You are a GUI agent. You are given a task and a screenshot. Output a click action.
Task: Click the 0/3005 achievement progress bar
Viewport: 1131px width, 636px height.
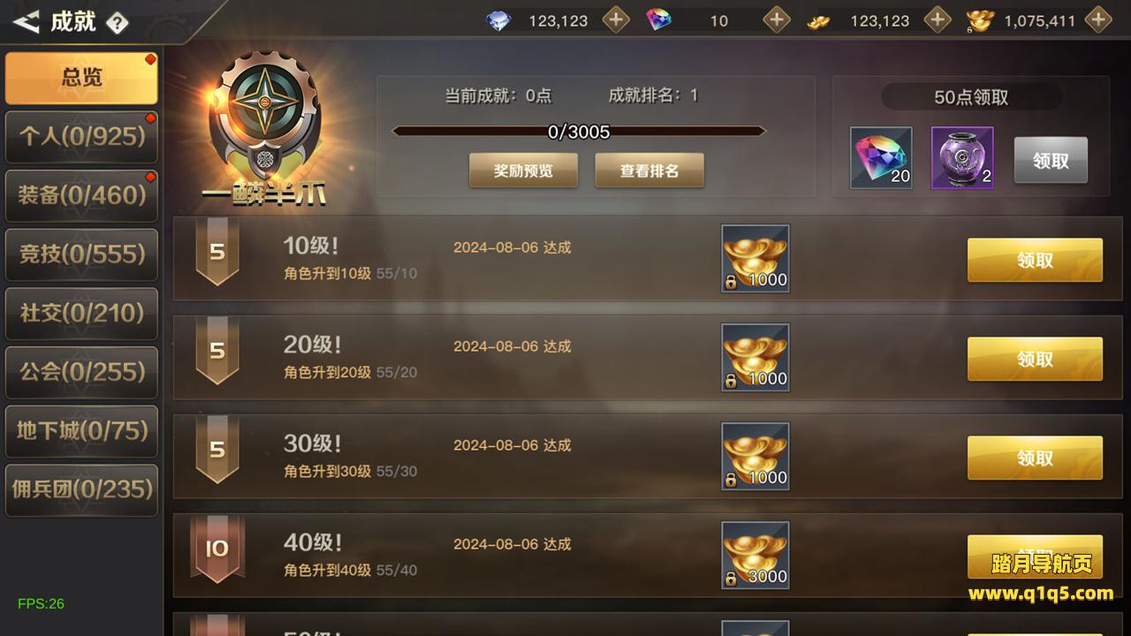pos(579,132)
